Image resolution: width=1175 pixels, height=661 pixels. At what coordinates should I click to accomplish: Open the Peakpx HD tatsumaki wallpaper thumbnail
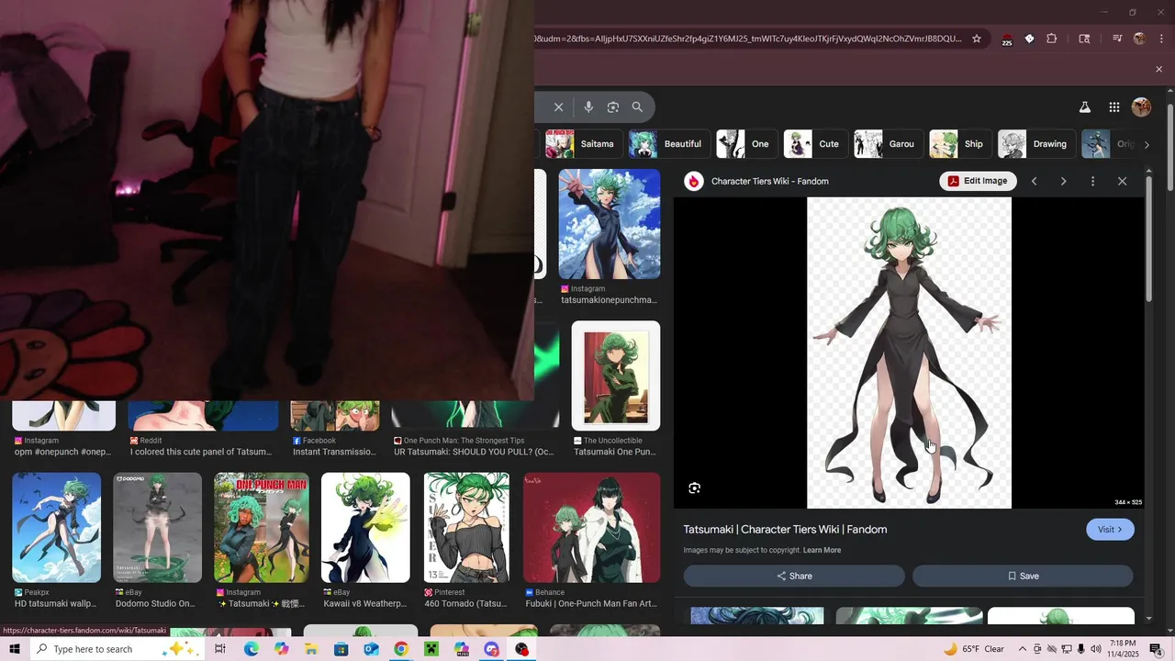pyautogui.click(x=57, y=528)
